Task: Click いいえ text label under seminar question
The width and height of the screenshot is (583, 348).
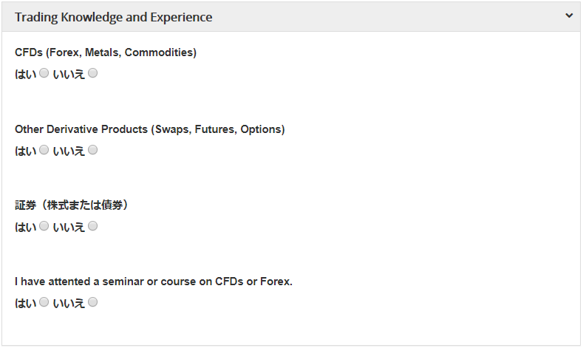Action: click(69, 303)
